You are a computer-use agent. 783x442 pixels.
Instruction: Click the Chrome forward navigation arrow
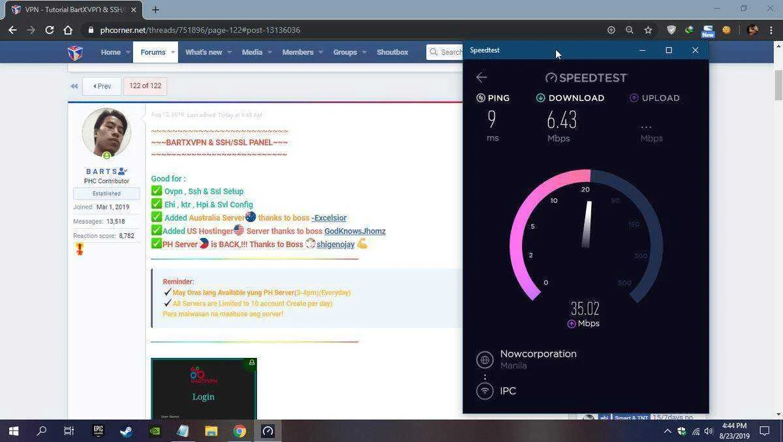coord(31,30)
